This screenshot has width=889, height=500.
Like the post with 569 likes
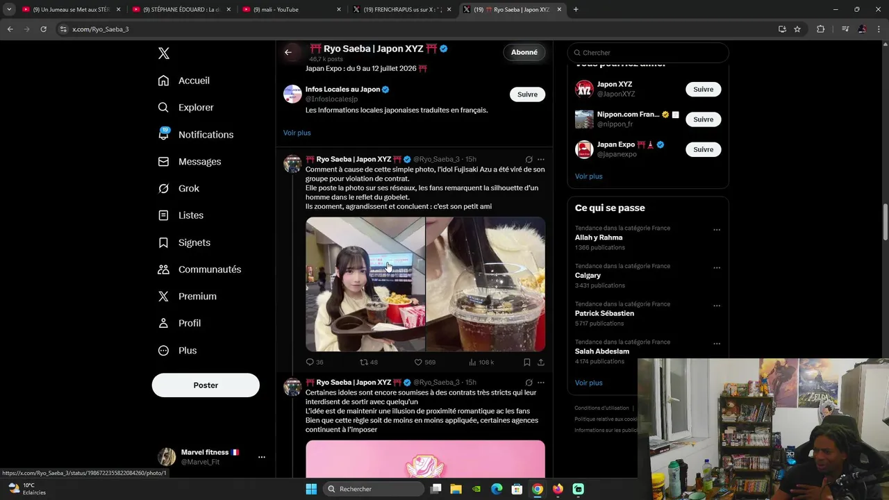(424, 362)
